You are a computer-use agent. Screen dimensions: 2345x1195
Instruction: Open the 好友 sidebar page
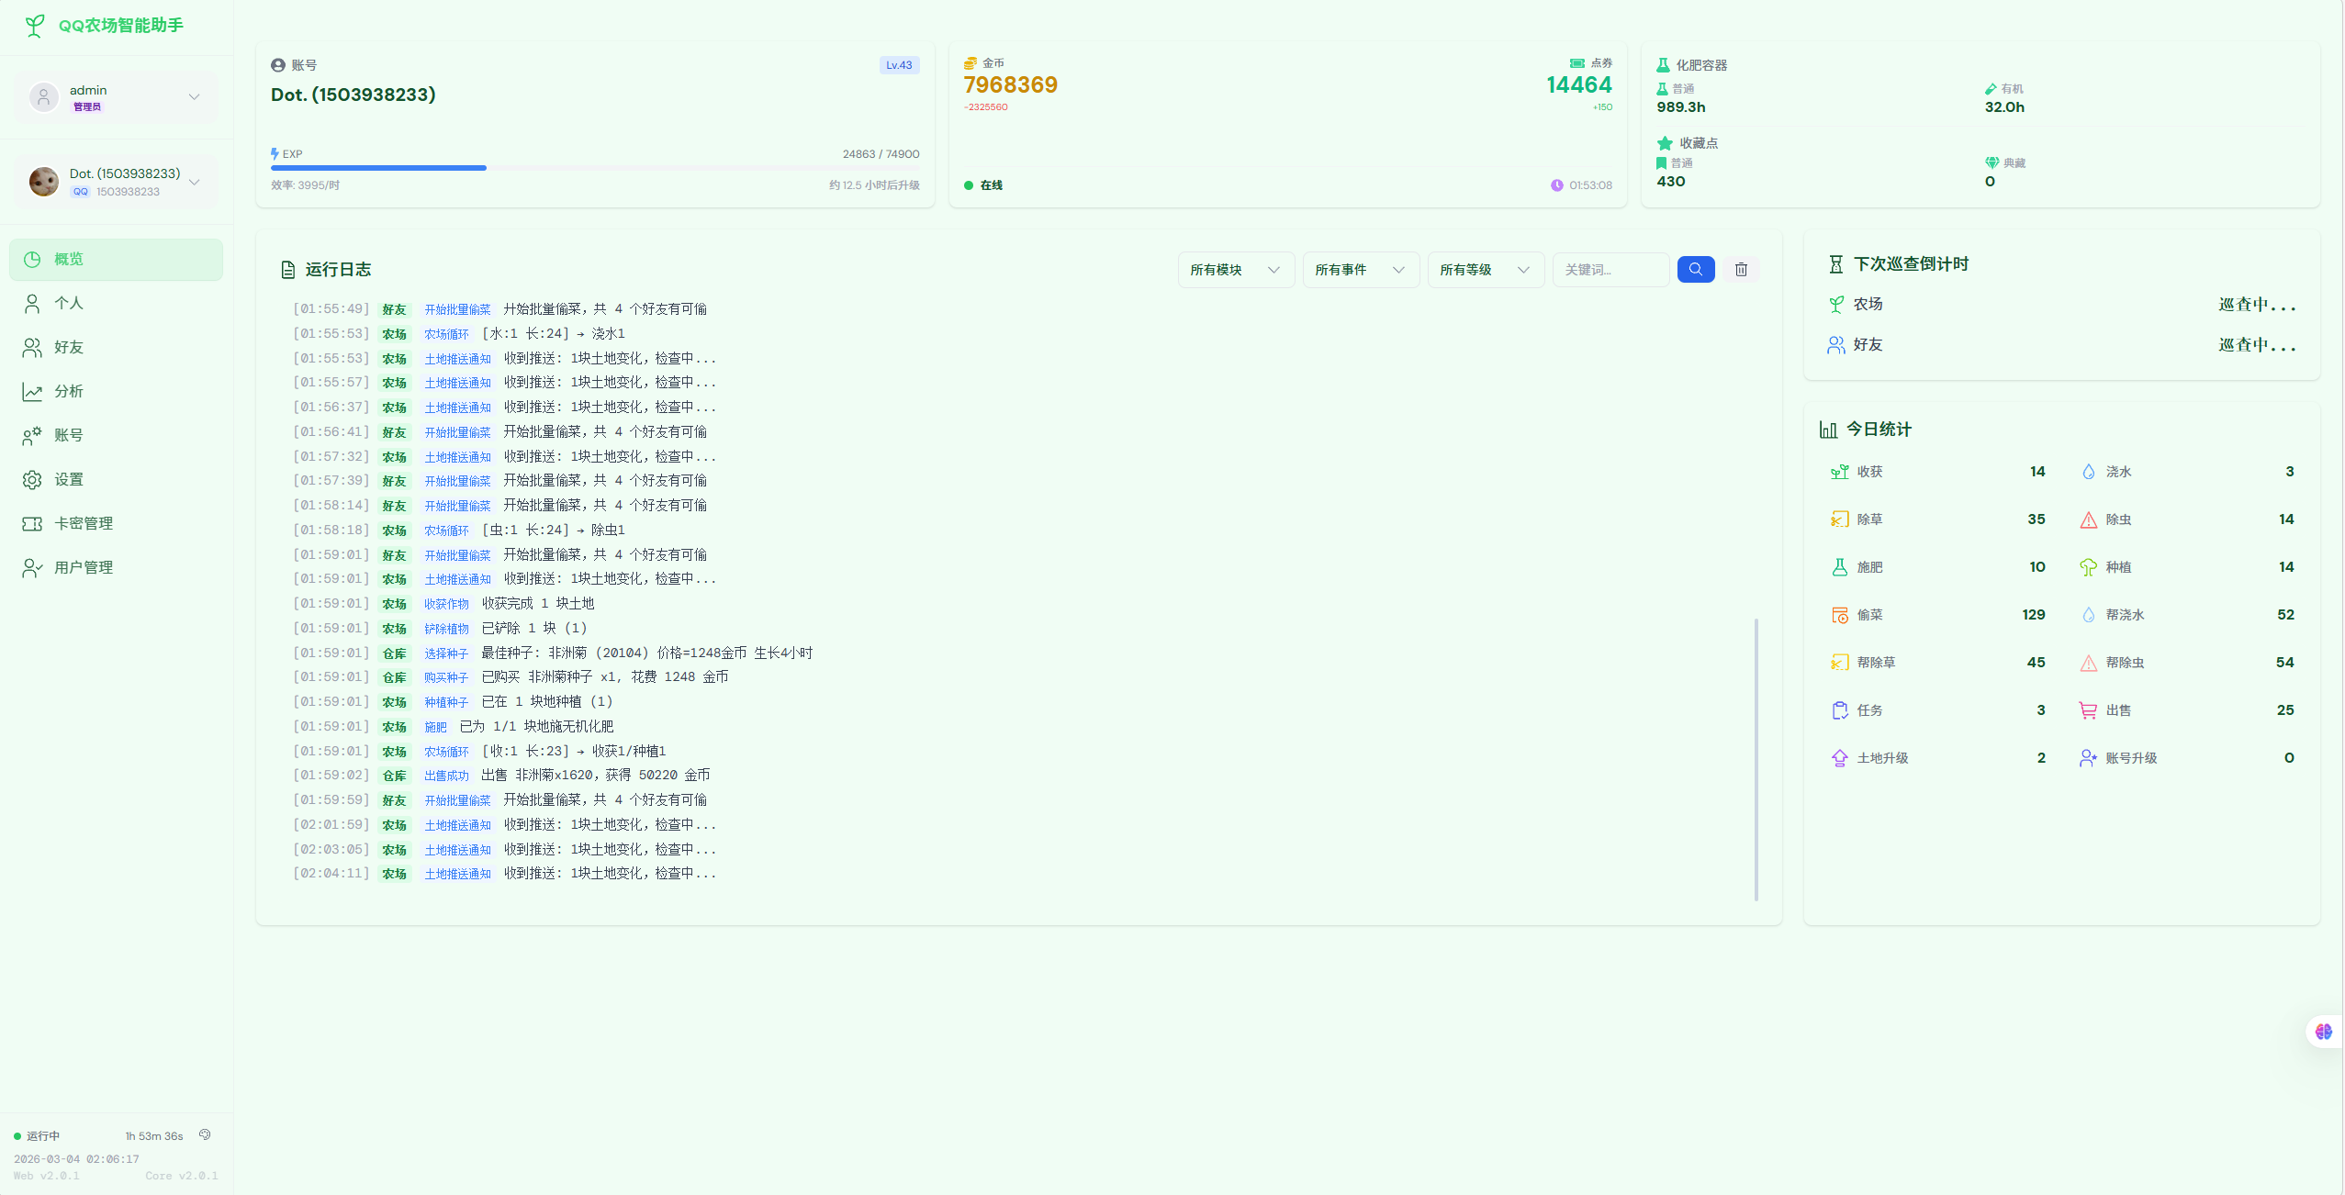69,347
